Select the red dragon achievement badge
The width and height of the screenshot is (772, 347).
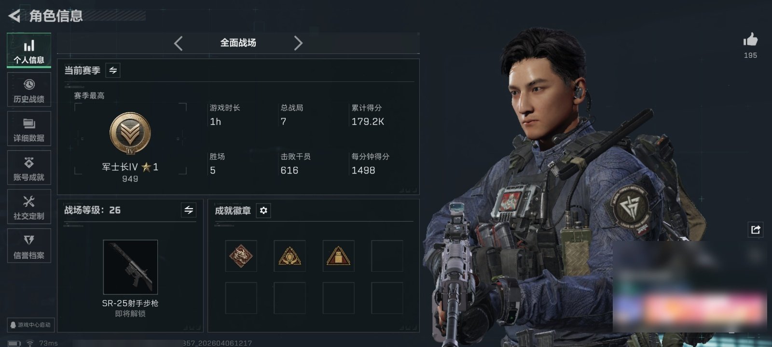241,256
